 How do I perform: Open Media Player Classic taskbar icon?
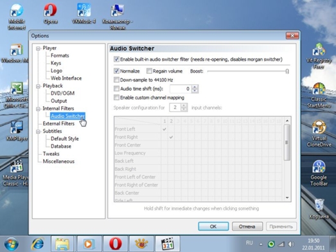click(x=168, y=244)
